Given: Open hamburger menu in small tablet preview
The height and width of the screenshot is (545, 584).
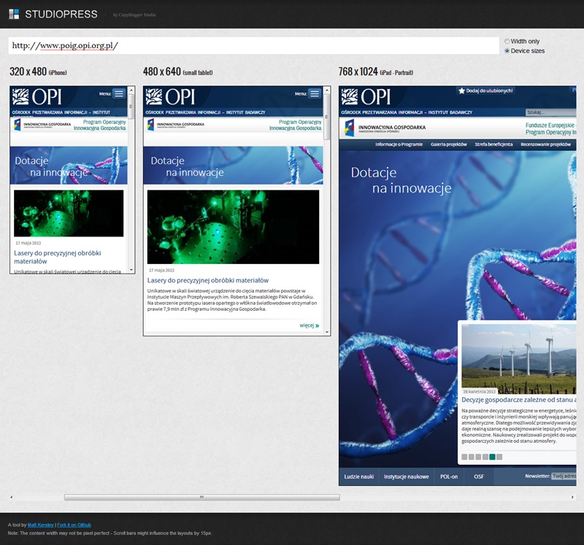Looking at the screenshot, I should click(x=314, y=93).
